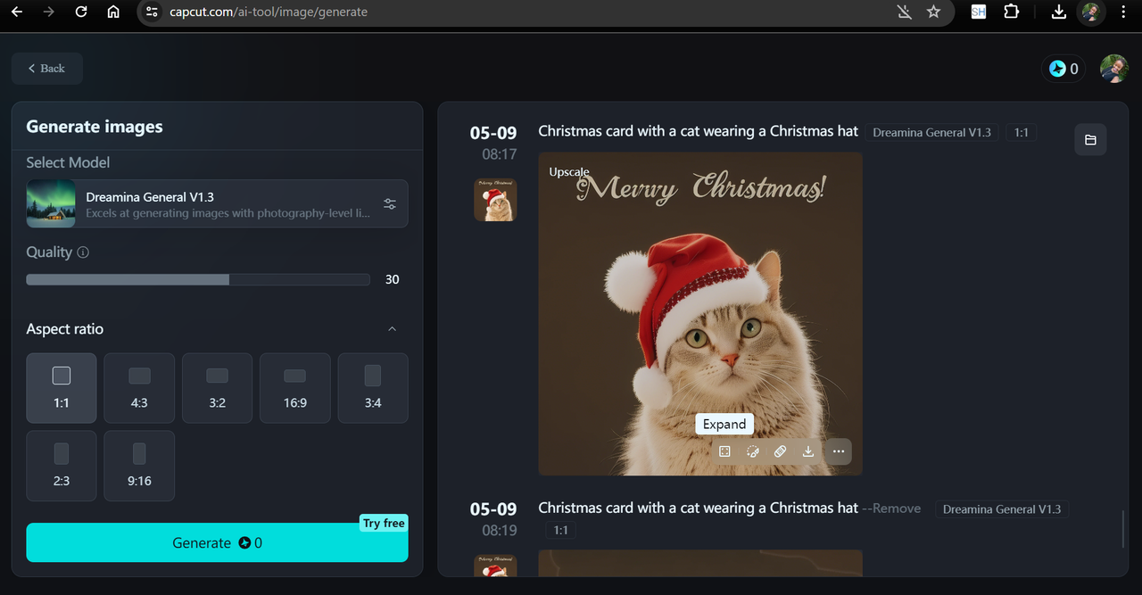This screenshot has width=1142, height=595.
Task: Open model settings sliders icon
Action: tap(390, 204)
